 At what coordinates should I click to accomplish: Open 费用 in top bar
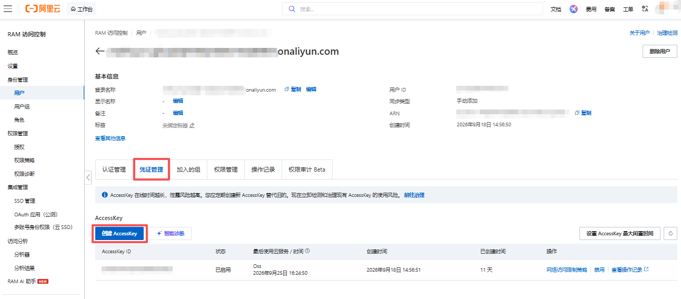(x=591, y=9)
